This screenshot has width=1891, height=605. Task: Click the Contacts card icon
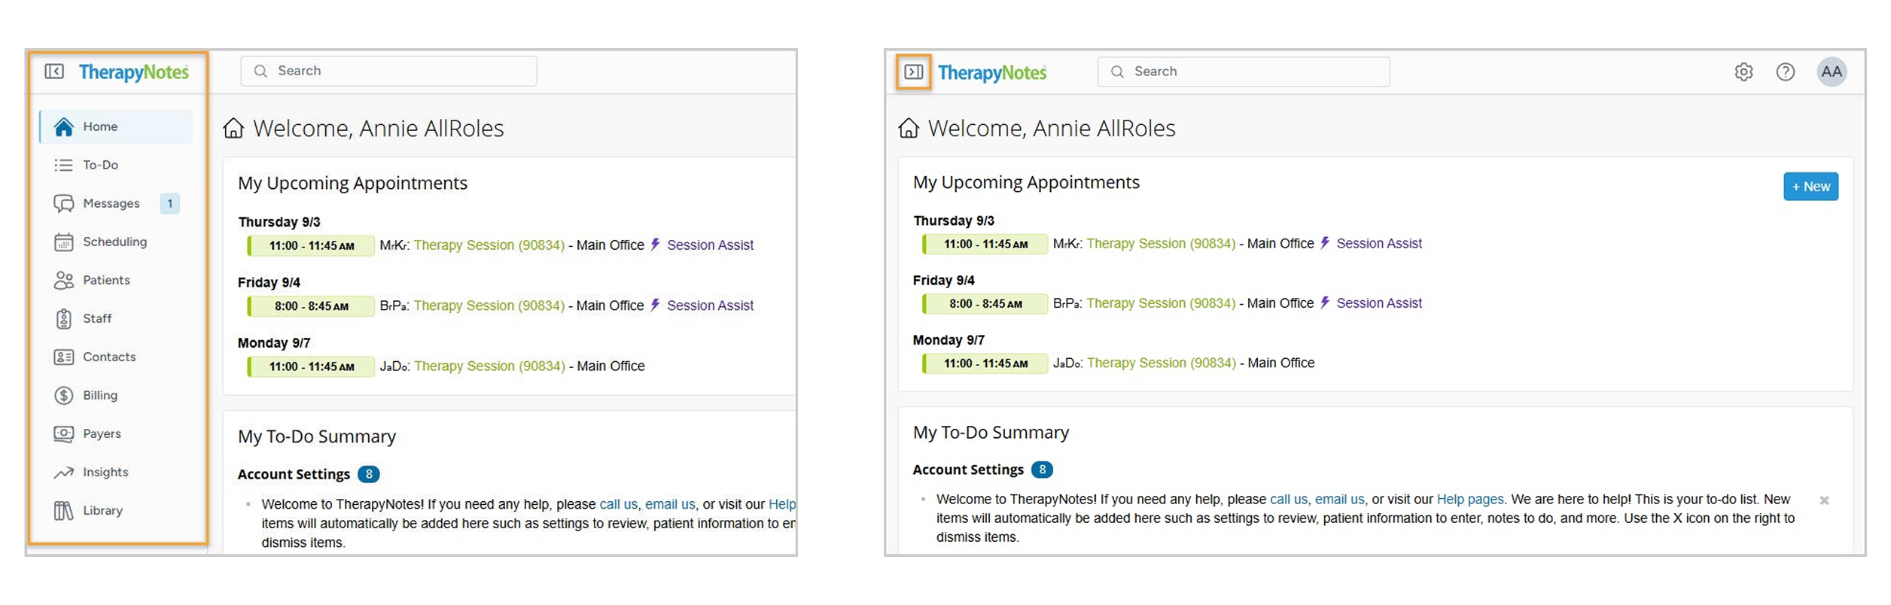pos(64,357)
